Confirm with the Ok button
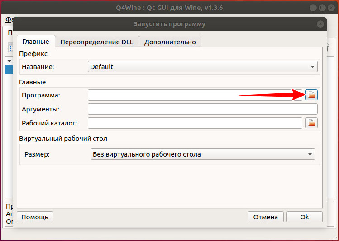Viewport: 339px width, 241px height. (x=305, y=217)
